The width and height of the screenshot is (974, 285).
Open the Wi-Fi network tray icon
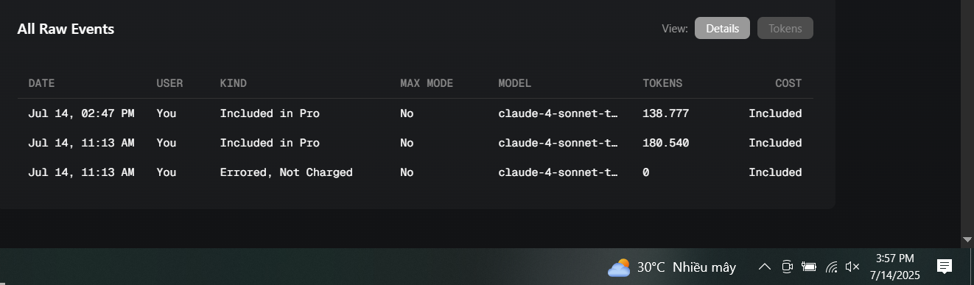click(831, 267)
